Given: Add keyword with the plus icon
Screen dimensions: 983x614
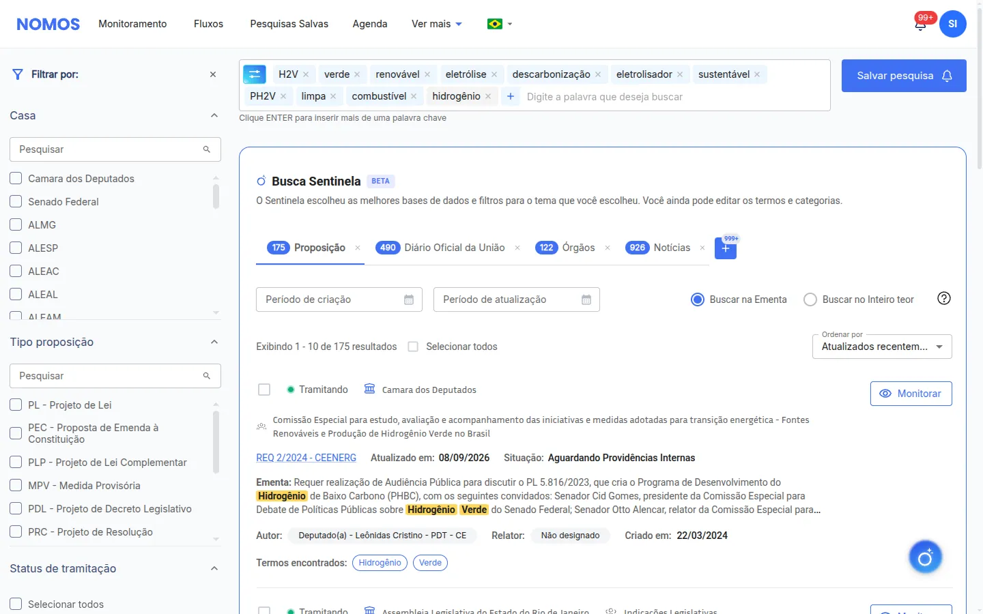Looking at the screenshot, I should click(511, 96).
